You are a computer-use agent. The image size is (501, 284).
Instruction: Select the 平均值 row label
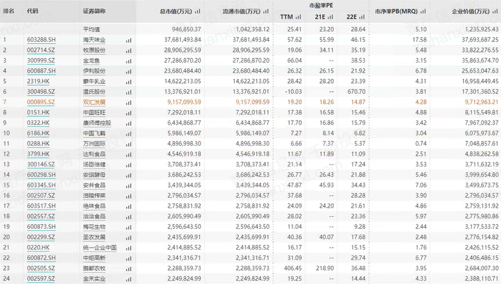tap(91, 29)
